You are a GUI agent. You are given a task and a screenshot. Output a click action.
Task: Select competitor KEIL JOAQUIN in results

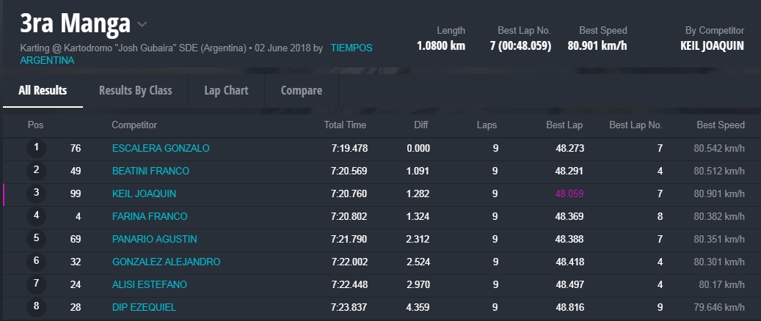pyautogui.click(x=144, y=194)
